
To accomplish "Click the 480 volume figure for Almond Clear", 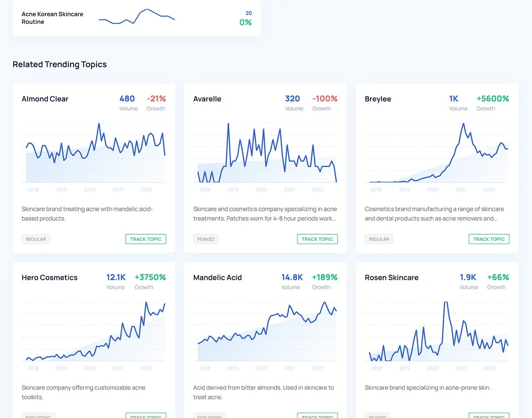I will [x=127, y=99].
